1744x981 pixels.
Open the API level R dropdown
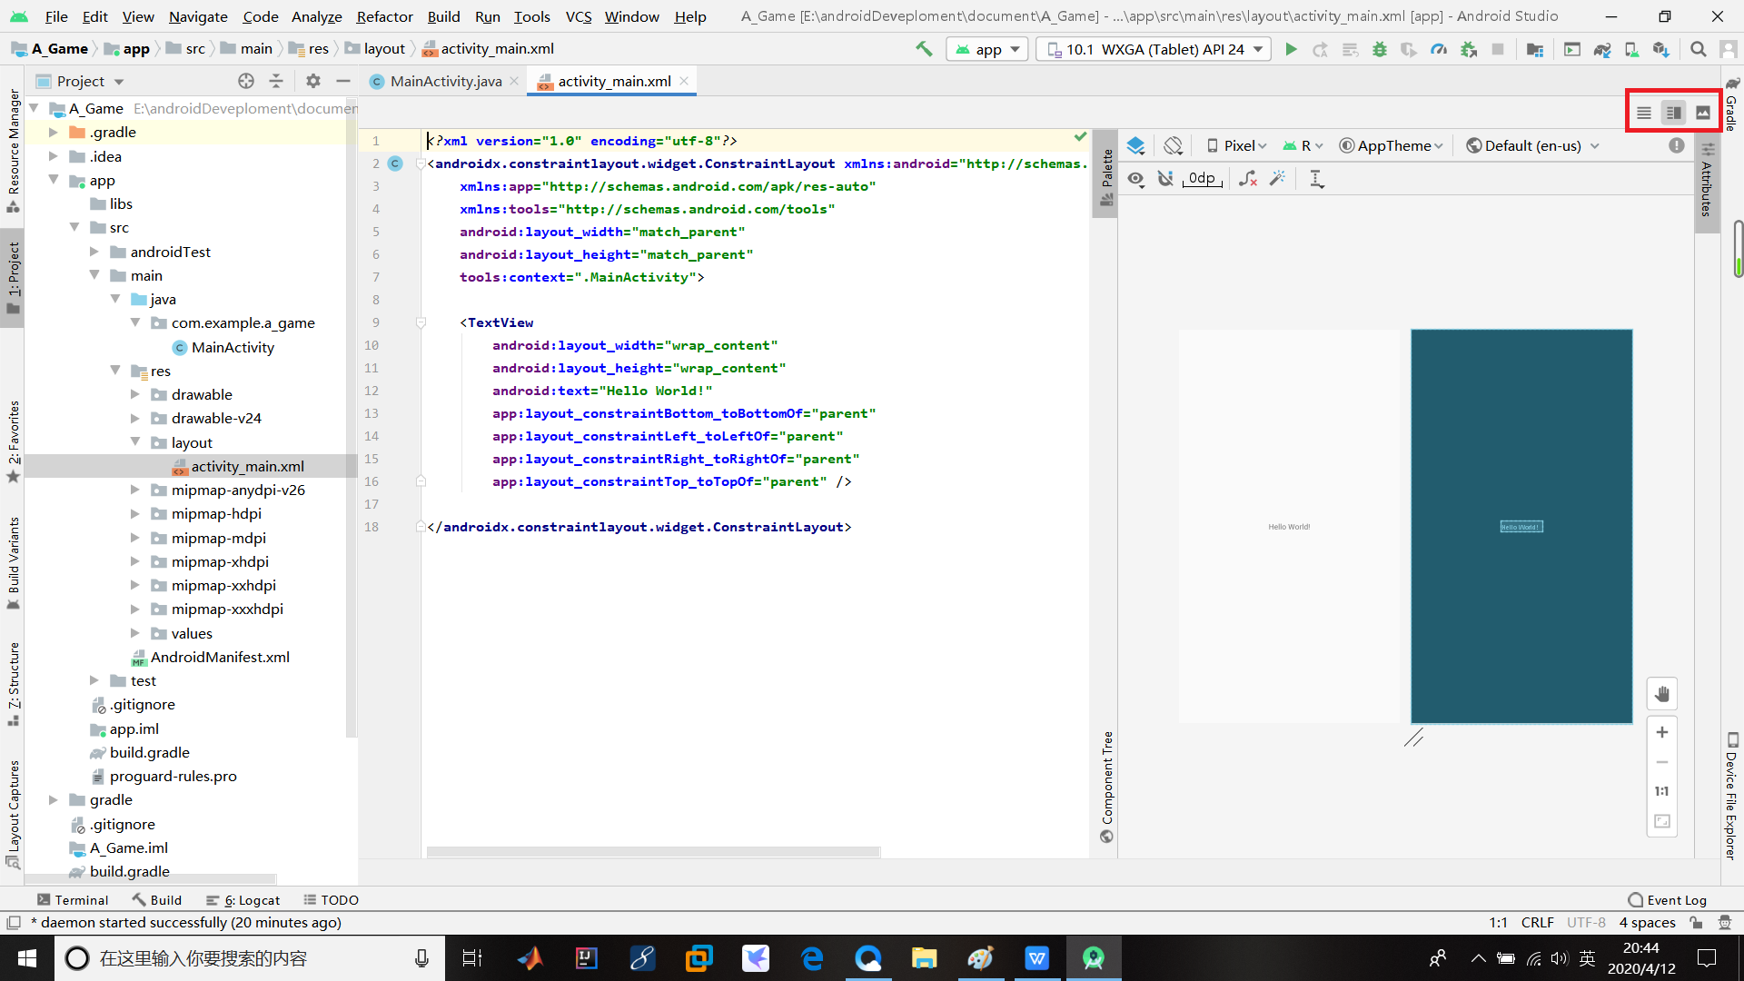tap(1303, 145)
